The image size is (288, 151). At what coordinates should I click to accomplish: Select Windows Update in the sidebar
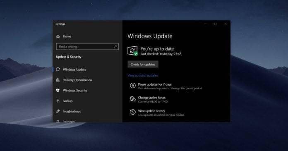(x=74, y=70)
